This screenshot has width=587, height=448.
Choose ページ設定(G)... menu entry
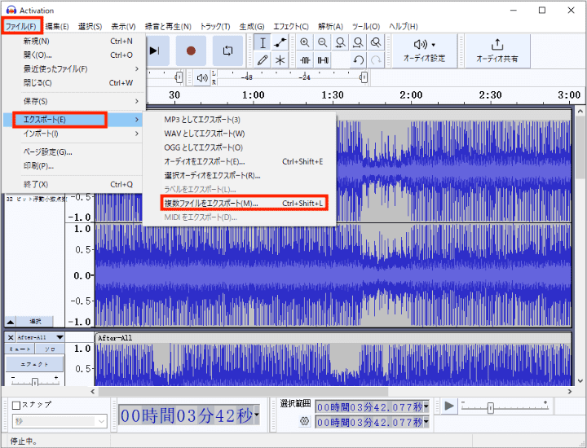click(x=73, y=152)
